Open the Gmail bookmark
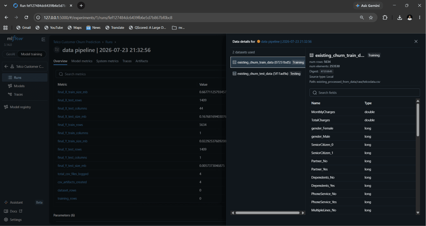 pyautogui.click(x=24, y=28)
